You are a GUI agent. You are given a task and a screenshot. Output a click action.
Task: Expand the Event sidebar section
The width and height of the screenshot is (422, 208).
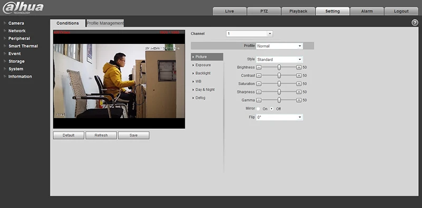coord(14,54)
